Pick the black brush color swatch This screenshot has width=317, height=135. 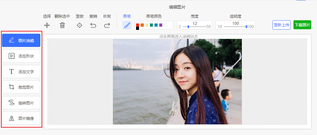pos(137,28)
